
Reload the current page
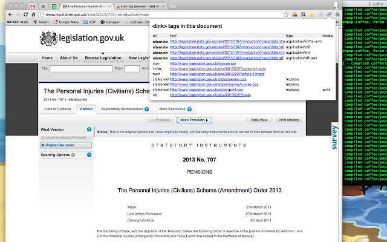click(25, 15)
